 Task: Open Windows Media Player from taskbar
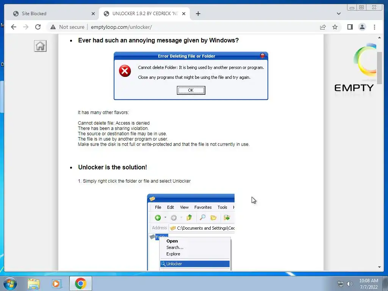coord(56,284)
